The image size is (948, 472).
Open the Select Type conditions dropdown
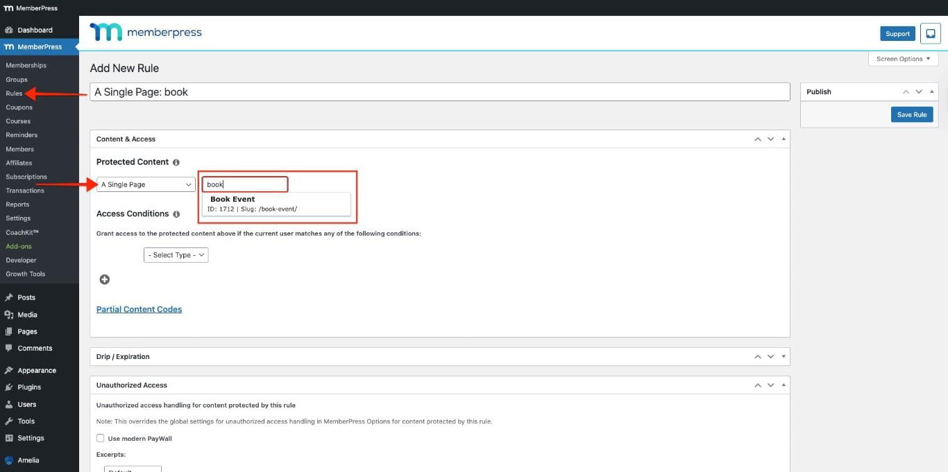click(x=176, y=254)
